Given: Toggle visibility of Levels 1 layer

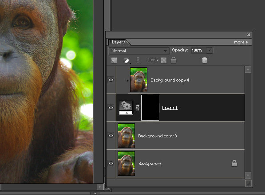Looking at the screenshot, I should click(x=111, y=108).
